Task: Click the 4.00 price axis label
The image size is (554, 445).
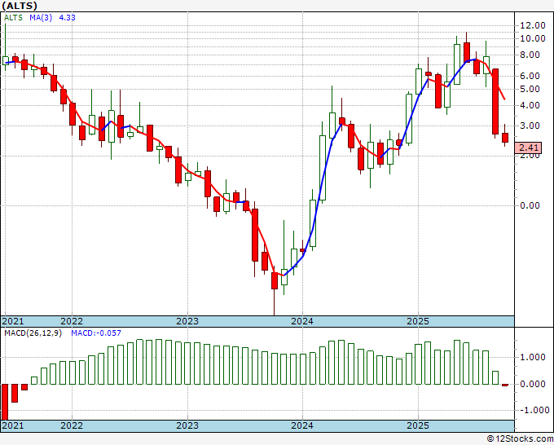Action: (530, 105)
